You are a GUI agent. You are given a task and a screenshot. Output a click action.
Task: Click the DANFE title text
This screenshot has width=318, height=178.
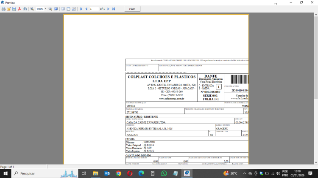click(x=211, y=76)
